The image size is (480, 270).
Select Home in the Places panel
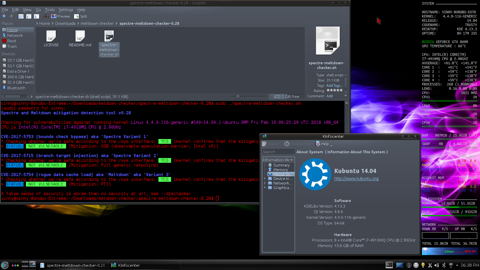point(18,30)
